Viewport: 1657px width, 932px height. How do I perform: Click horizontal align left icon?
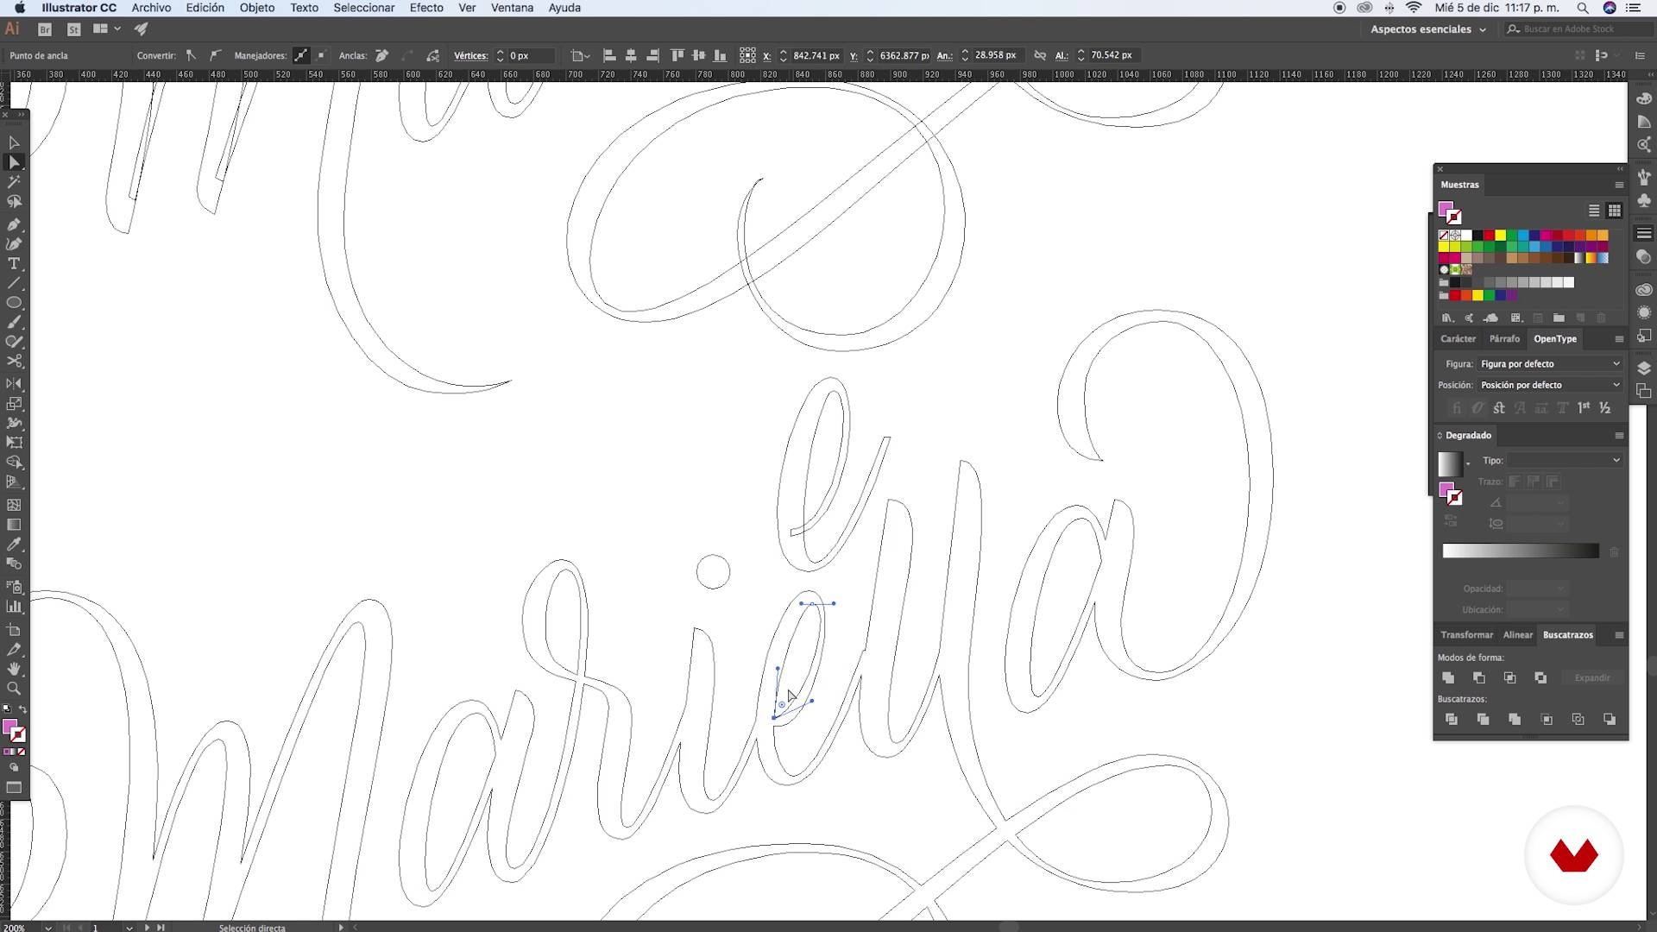[x=608, y=55]
